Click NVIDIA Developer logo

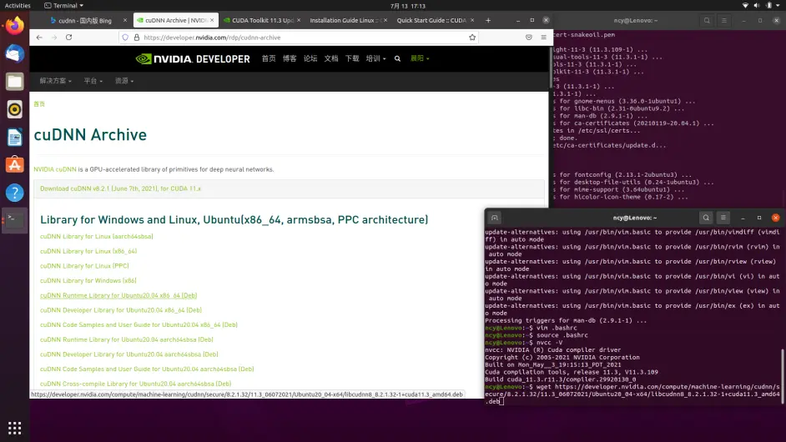point(193,58)
